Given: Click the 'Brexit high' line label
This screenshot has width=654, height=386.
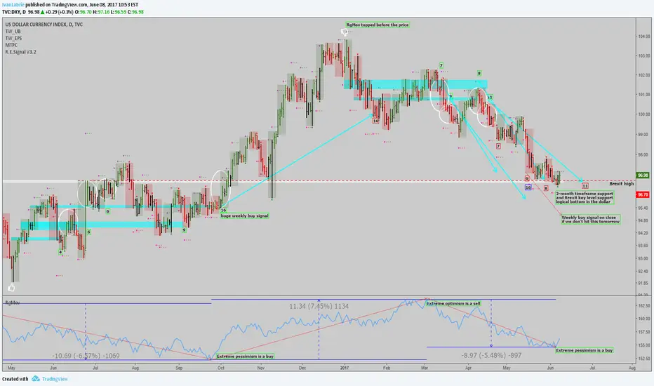Looking at the screenshot, I should click(621, 184).
